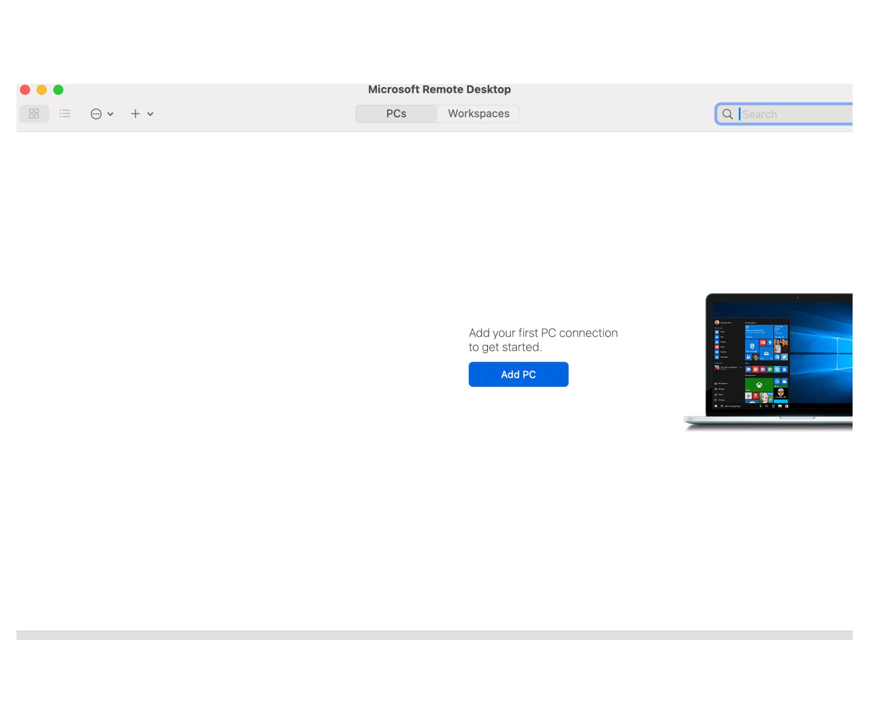Click 'Add your first PC connection' text

[x=543, y=333]
